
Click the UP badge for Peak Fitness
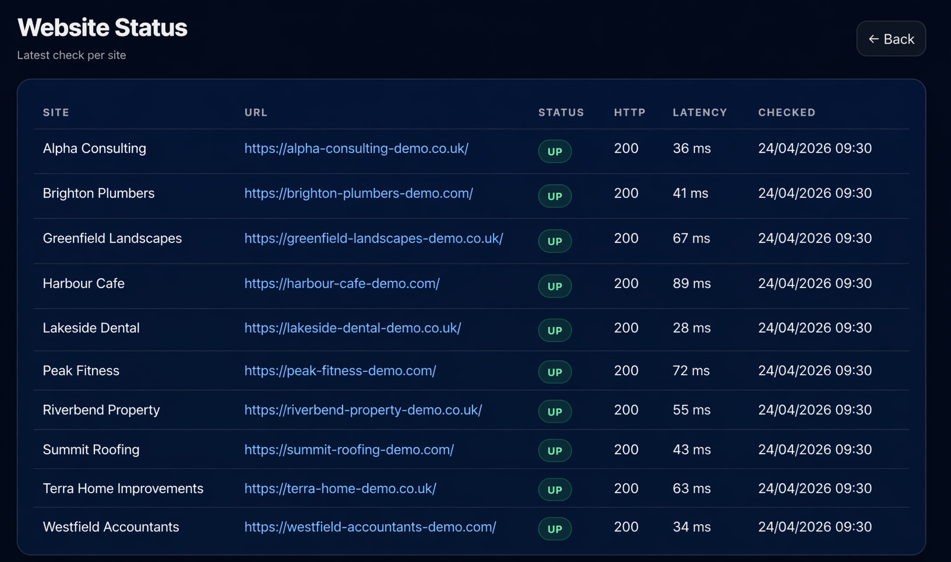(x=555, y=373)
